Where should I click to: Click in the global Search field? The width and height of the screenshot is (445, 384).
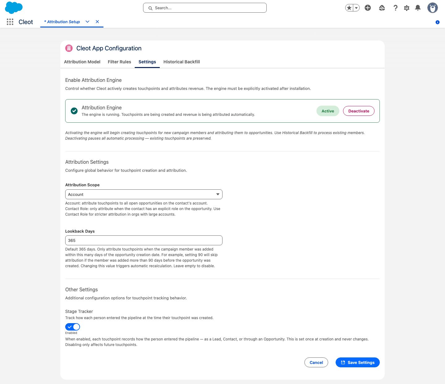pyautogui.click(x=205, y=8)
